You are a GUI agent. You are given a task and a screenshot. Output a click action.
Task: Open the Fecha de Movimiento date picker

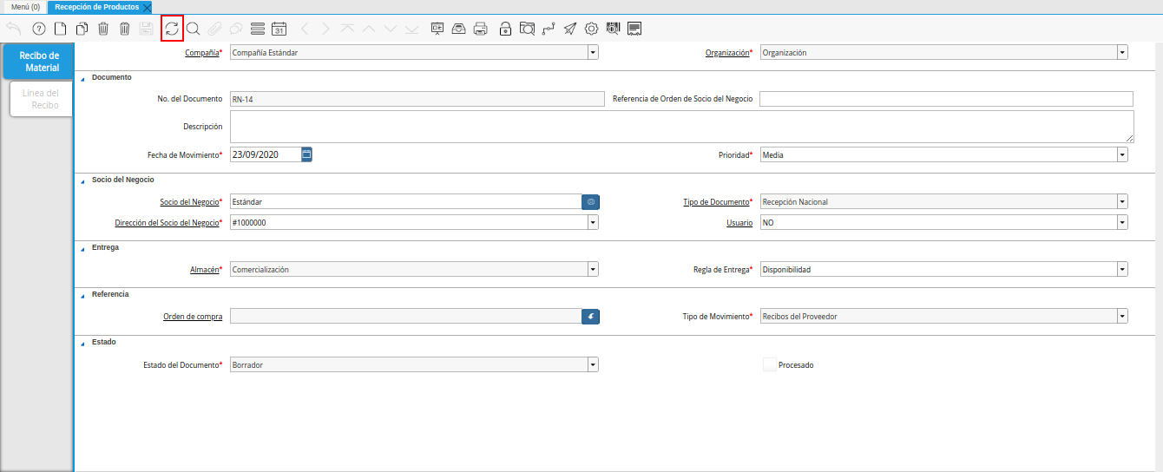coord(306,154)
